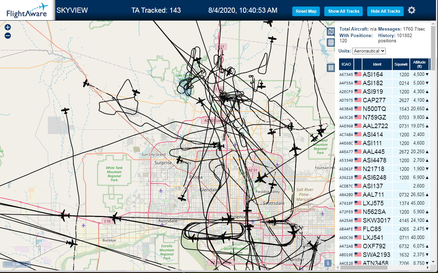Toggle the sidebar with the bars icon
Viewport: 438px width, 273px height.
pyautogui.click(x=331, y=68)
